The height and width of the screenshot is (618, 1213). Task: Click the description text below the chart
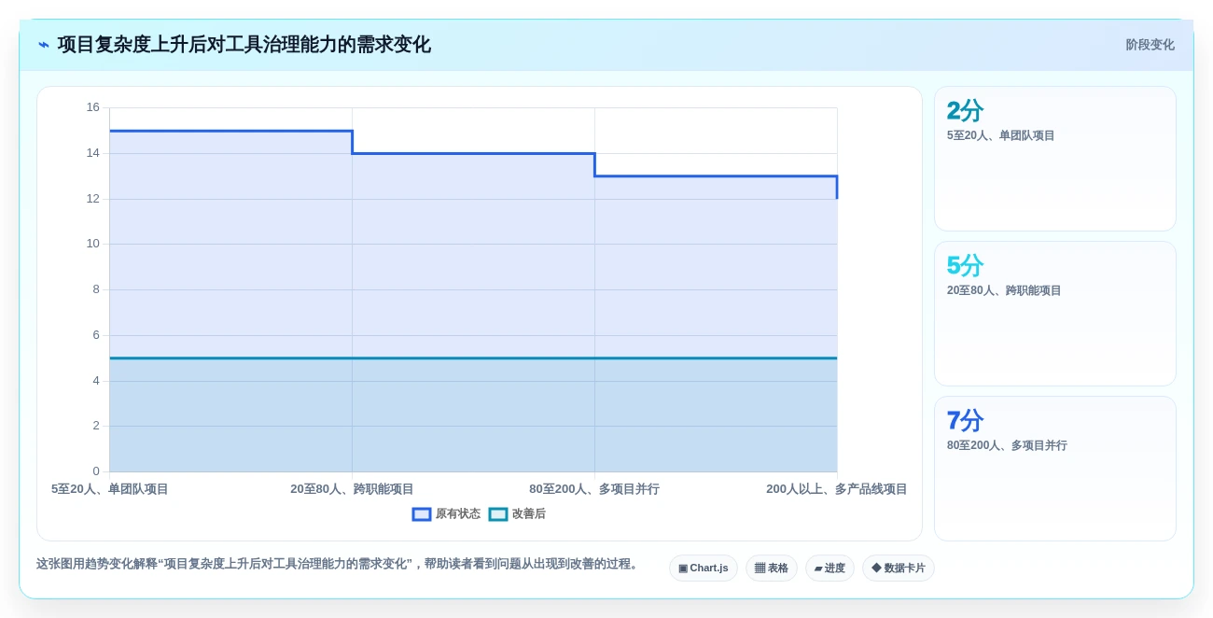[339, 564]
